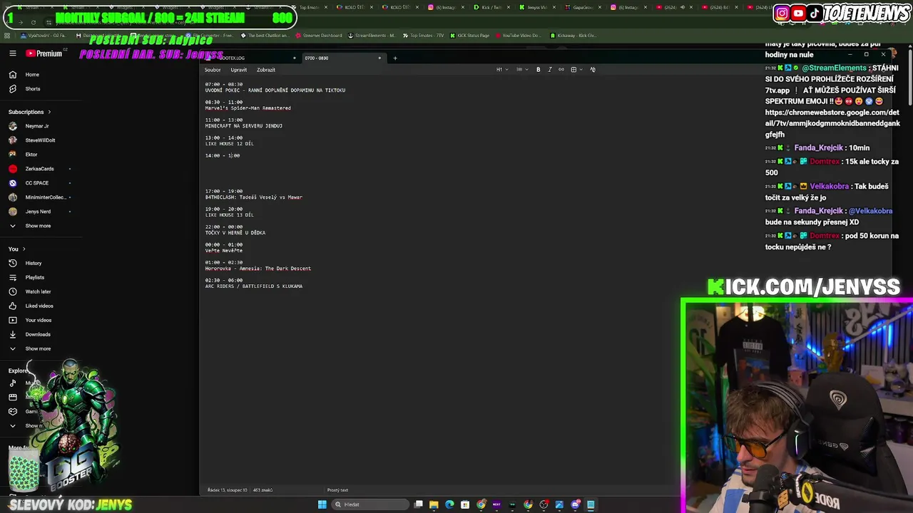Click the 'Marvel's Spider-Man Remastered' line

(248, 108)
